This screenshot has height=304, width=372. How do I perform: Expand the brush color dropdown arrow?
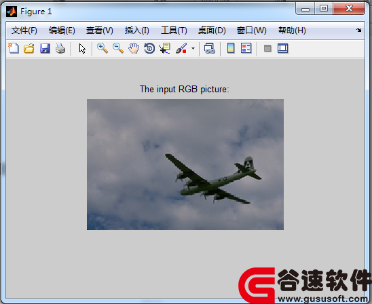[193, 48]
